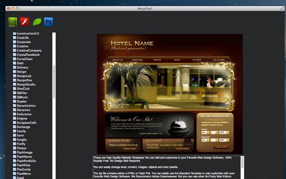Select the Debt folder
Screen dimensions: 286x179
pos(18,63)
